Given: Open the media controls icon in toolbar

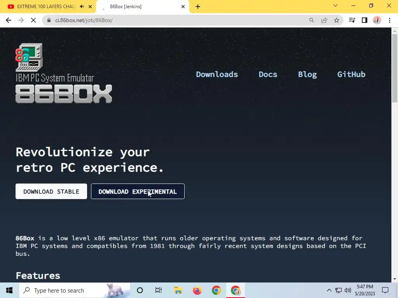Looking at the screenshot, I should [x=352, y=20].
